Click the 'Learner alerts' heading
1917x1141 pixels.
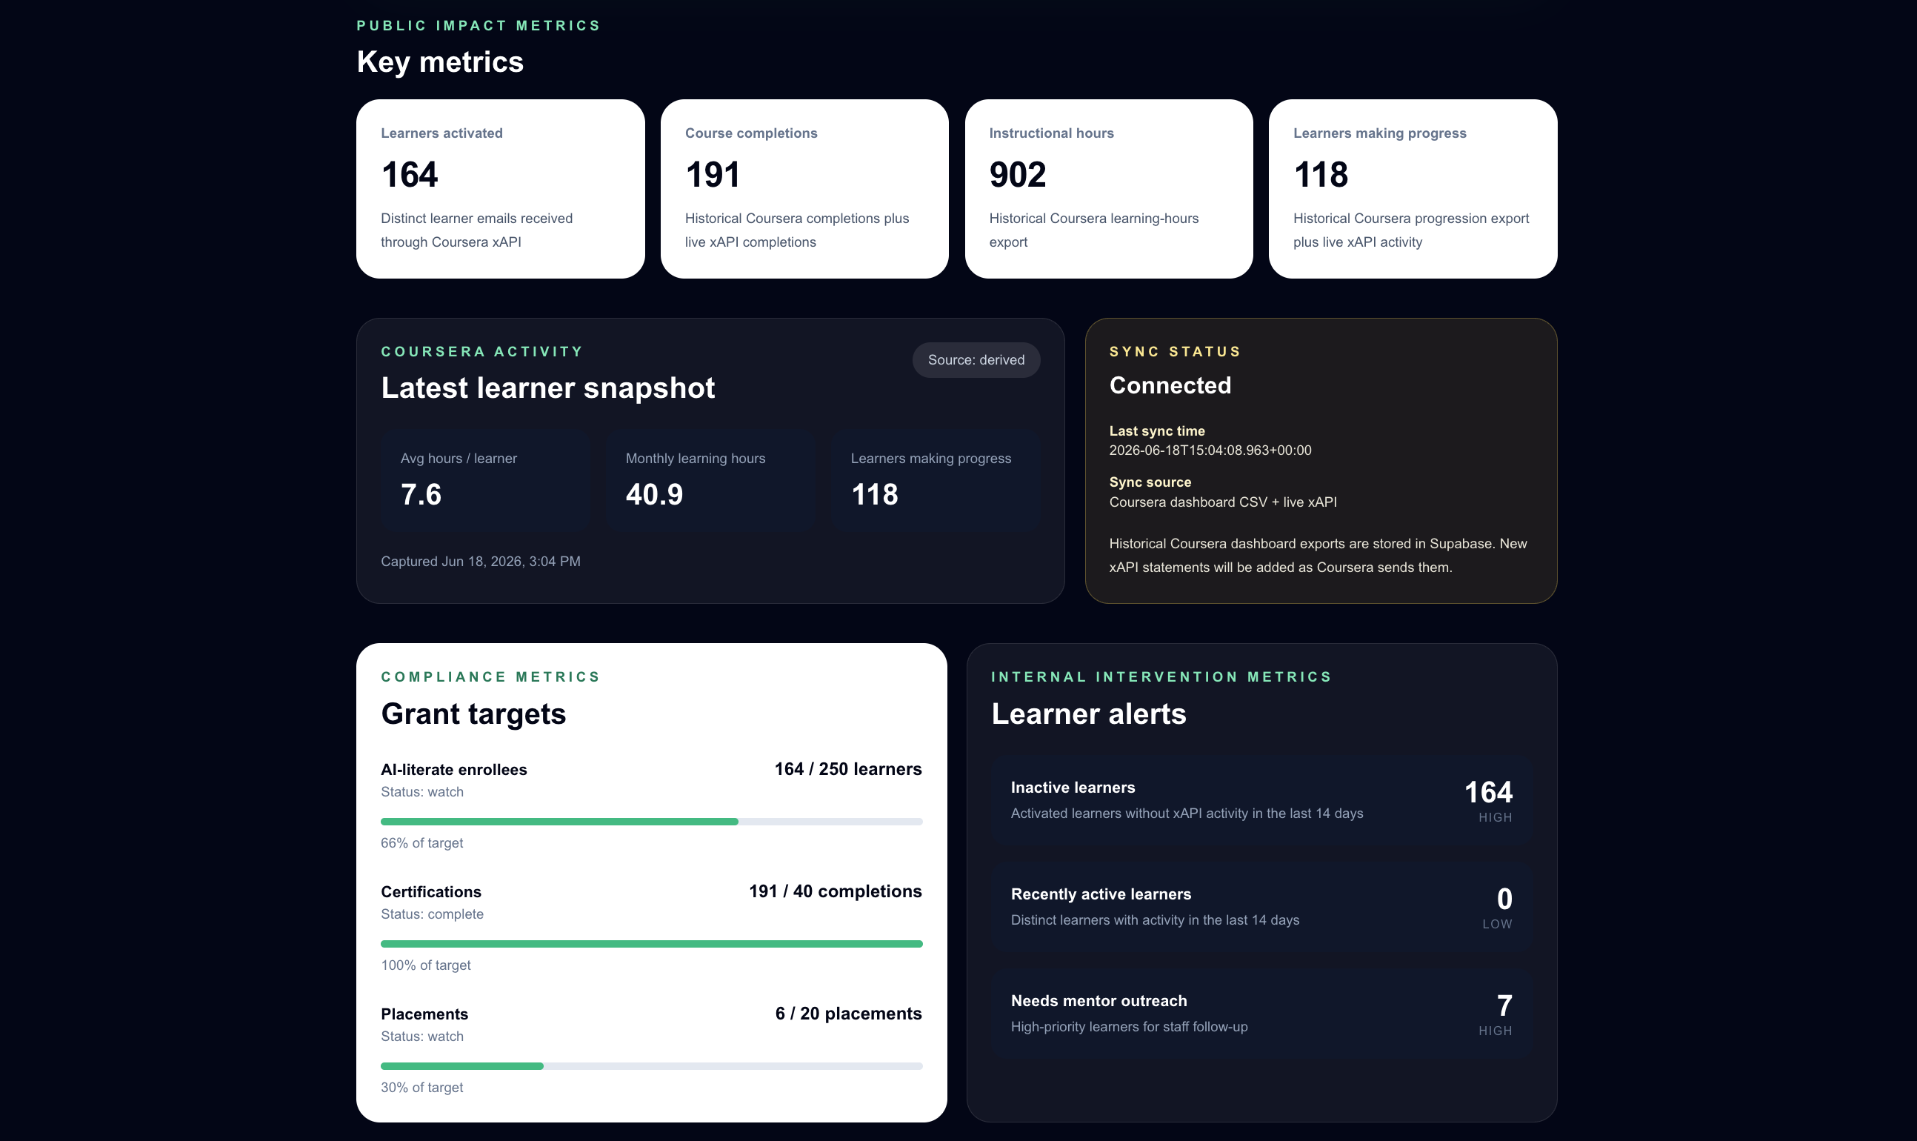[1088, 713]
